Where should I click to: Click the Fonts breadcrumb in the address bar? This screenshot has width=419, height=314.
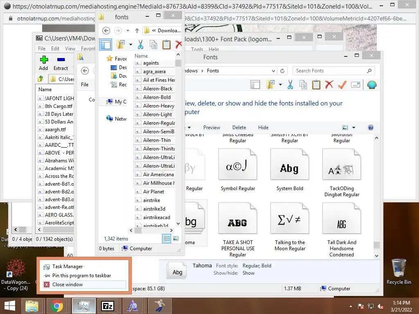tap(213, 71)
